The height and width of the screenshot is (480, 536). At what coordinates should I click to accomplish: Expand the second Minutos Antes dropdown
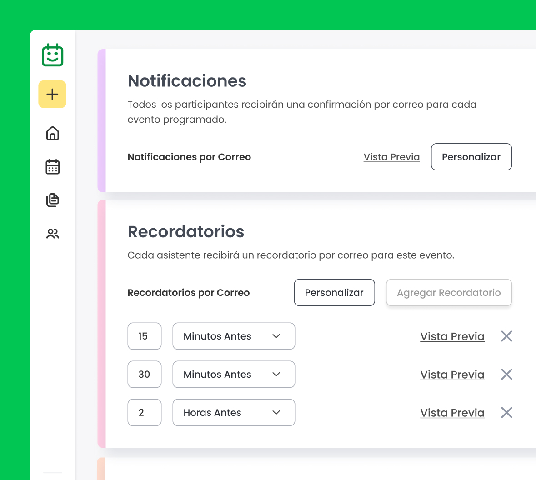tap(234, 375)
